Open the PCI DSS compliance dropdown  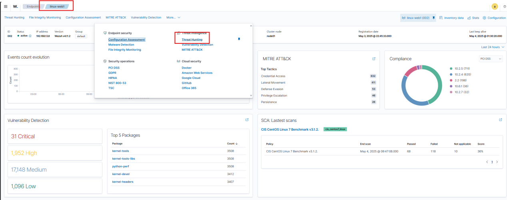coord(491,59)
